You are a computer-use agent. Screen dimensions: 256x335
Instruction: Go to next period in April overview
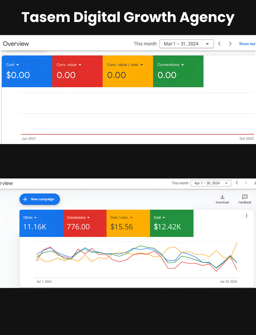(x=246, y=183)
